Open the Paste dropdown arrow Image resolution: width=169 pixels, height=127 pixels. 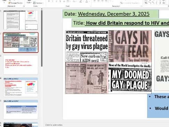tap(4, 2)
